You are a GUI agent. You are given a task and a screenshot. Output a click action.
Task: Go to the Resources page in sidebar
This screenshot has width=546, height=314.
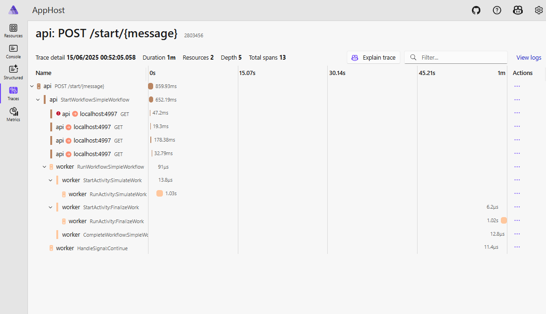(13, 31)
